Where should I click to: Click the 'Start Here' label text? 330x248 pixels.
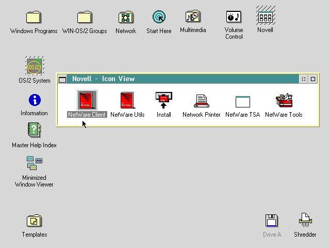(x=159, y=31)
